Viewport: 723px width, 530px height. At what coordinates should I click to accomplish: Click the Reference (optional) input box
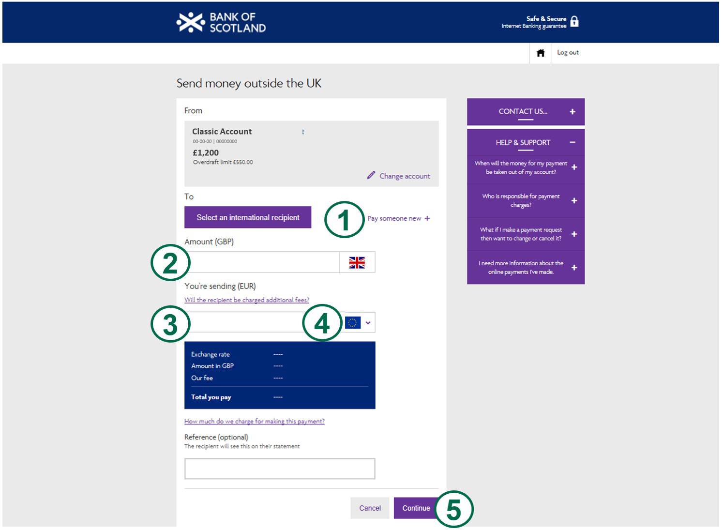(280, 469)
